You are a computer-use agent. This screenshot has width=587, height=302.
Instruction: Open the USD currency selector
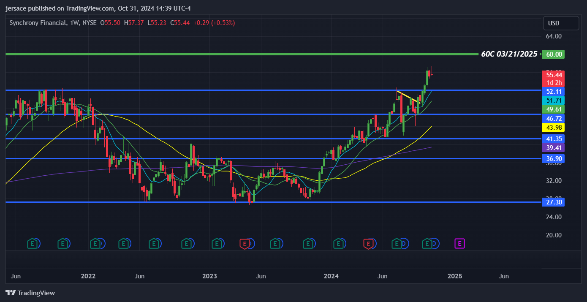pyautogui.click(x=561, y=23)
